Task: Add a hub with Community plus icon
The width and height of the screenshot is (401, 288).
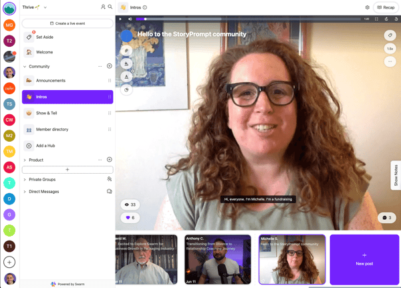Action: click(x=109, y=66)
